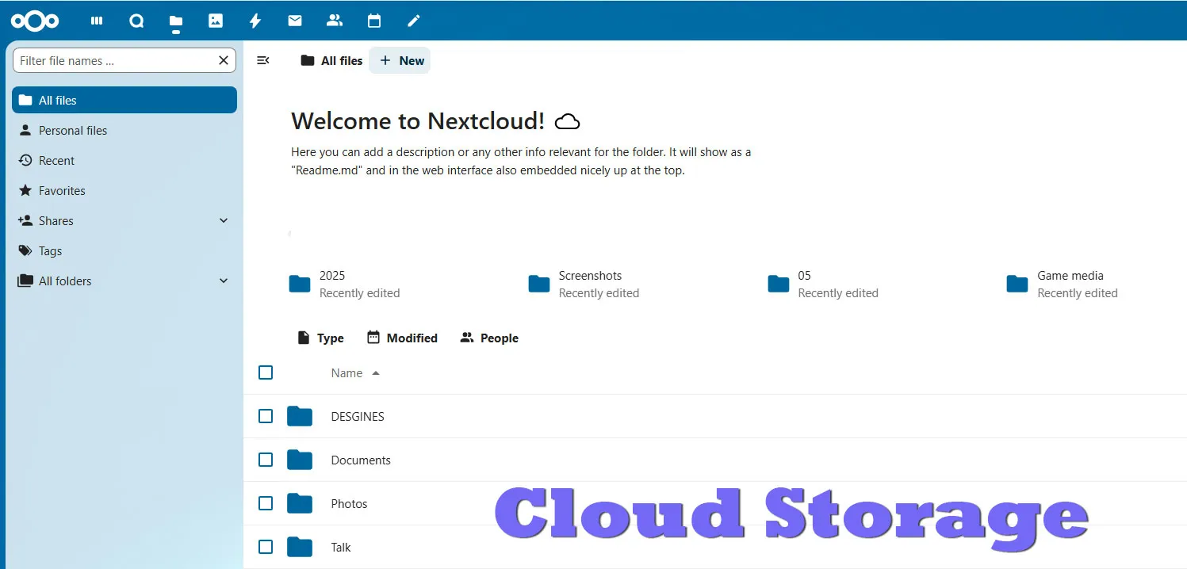Open the unified search

point(136,21)
